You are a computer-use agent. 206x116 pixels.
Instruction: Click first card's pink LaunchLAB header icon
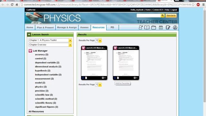tap(83, 48)
